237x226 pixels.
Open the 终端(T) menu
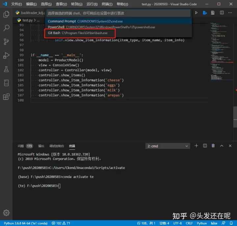point(107,4)
